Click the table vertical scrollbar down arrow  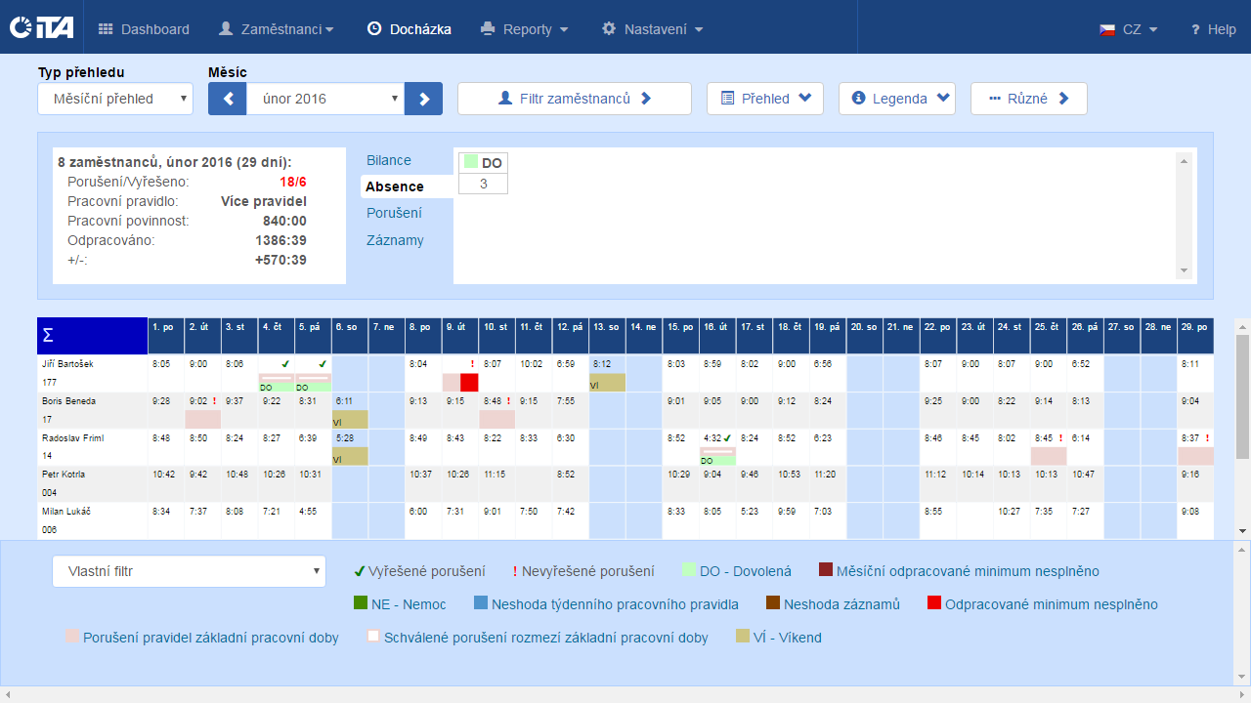(1241, 530)
